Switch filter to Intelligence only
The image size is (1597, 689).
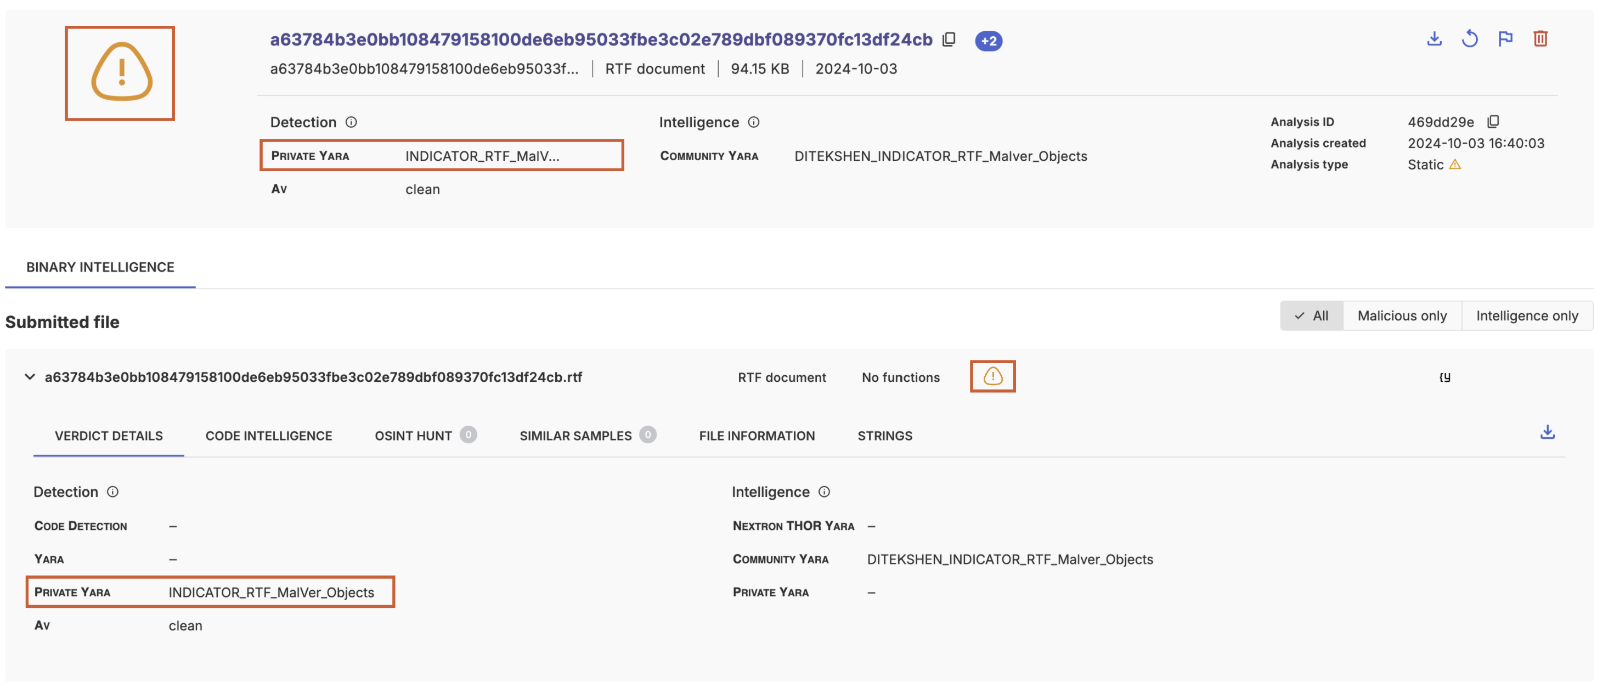point(1527,315)
